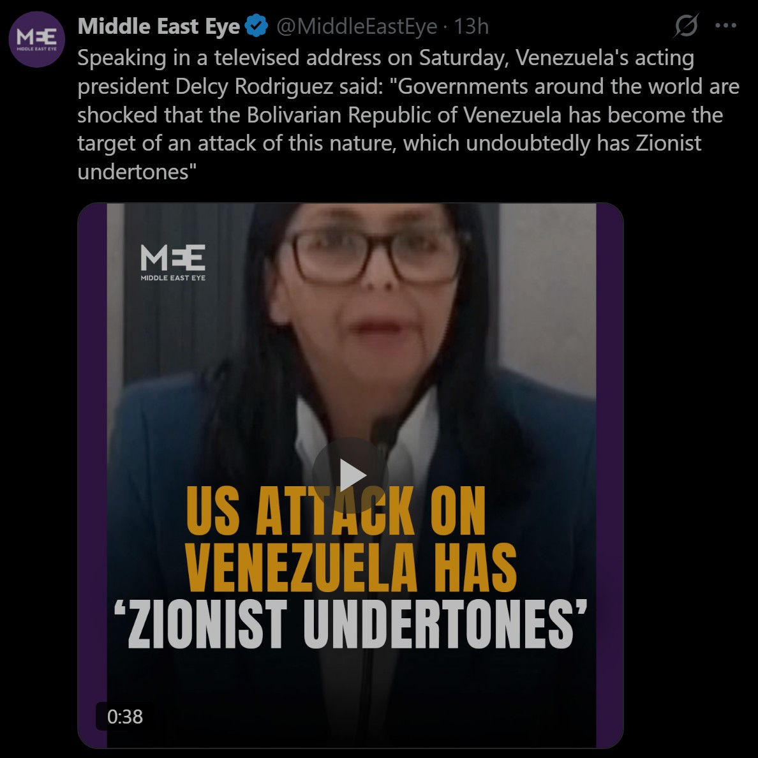Click the 'ZIONIST UNDERTONES' white caption
Screen dimensions: 758x758
(351, 624)
